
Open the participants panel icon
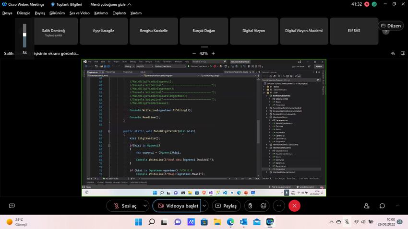[367, 206]
